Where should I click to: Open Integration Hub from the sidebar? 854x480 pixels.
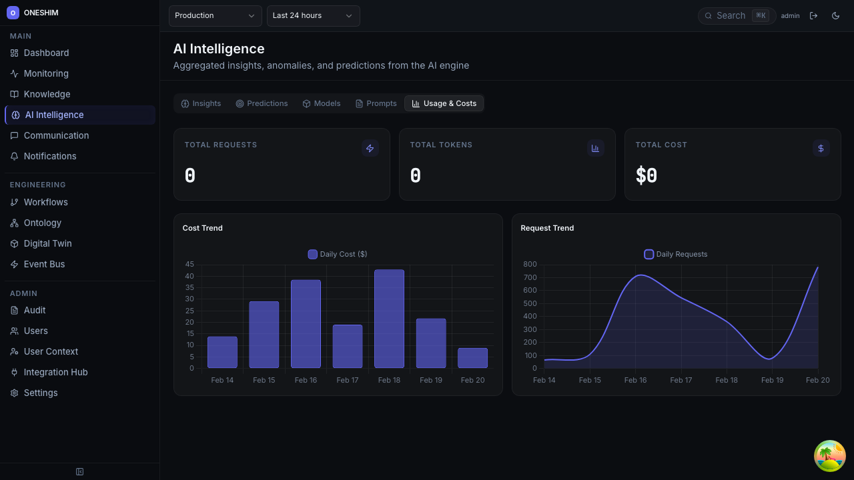pyautogui.click(x=55, y=372)
